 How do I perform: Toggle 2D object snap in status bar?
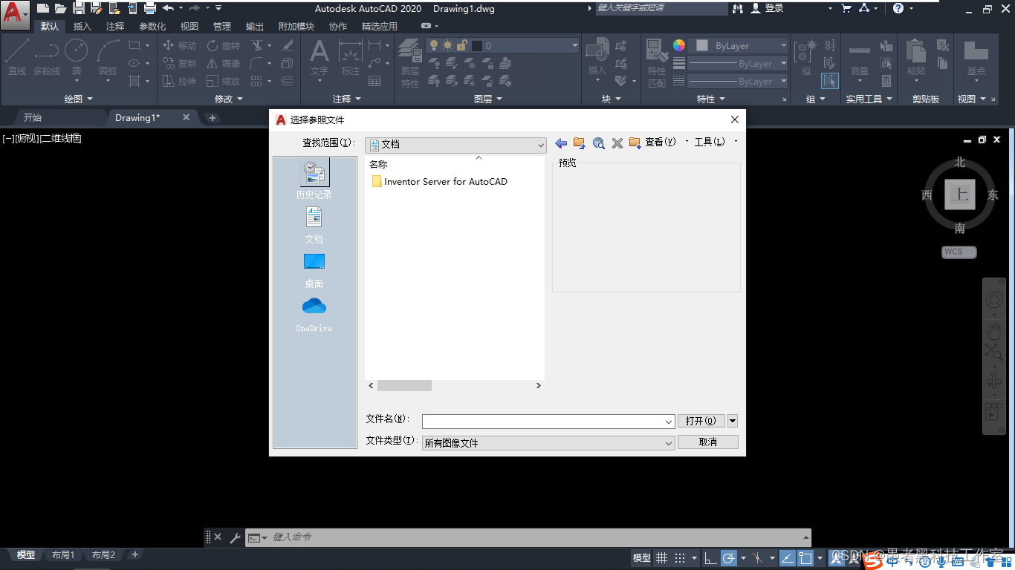coord(805,558)
